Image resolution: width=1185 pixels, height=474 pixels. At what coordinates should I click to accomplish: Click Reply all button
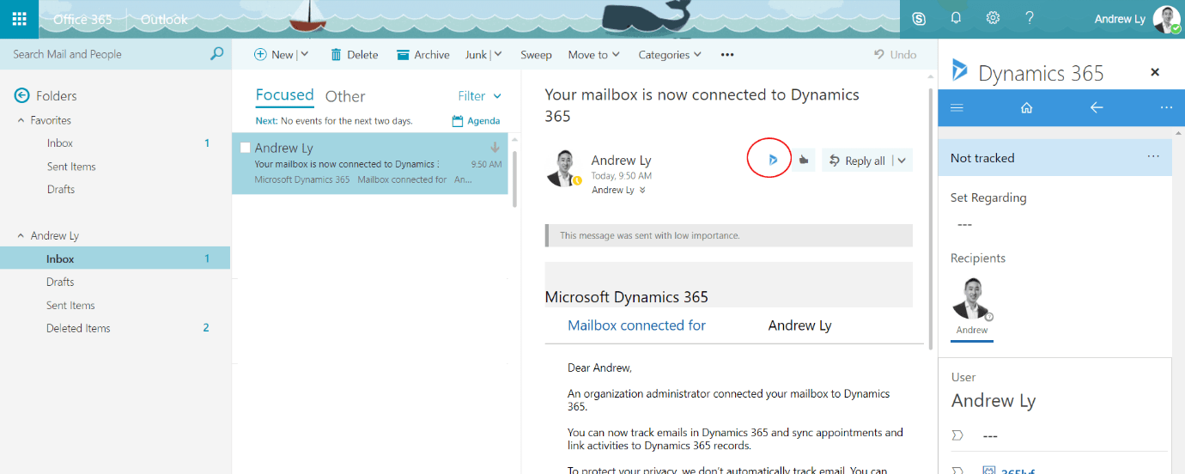pyautogui.click(x=857, y=161)
